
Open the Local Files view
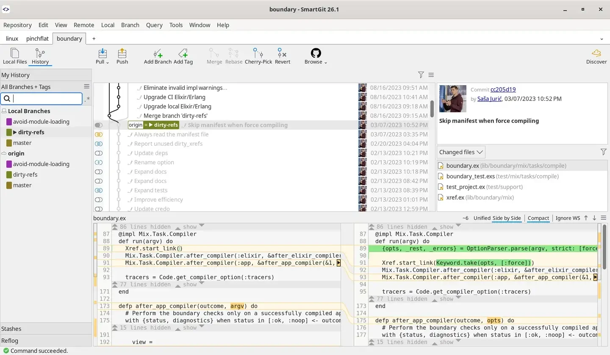pyautogui.click(x=15, y=56)
